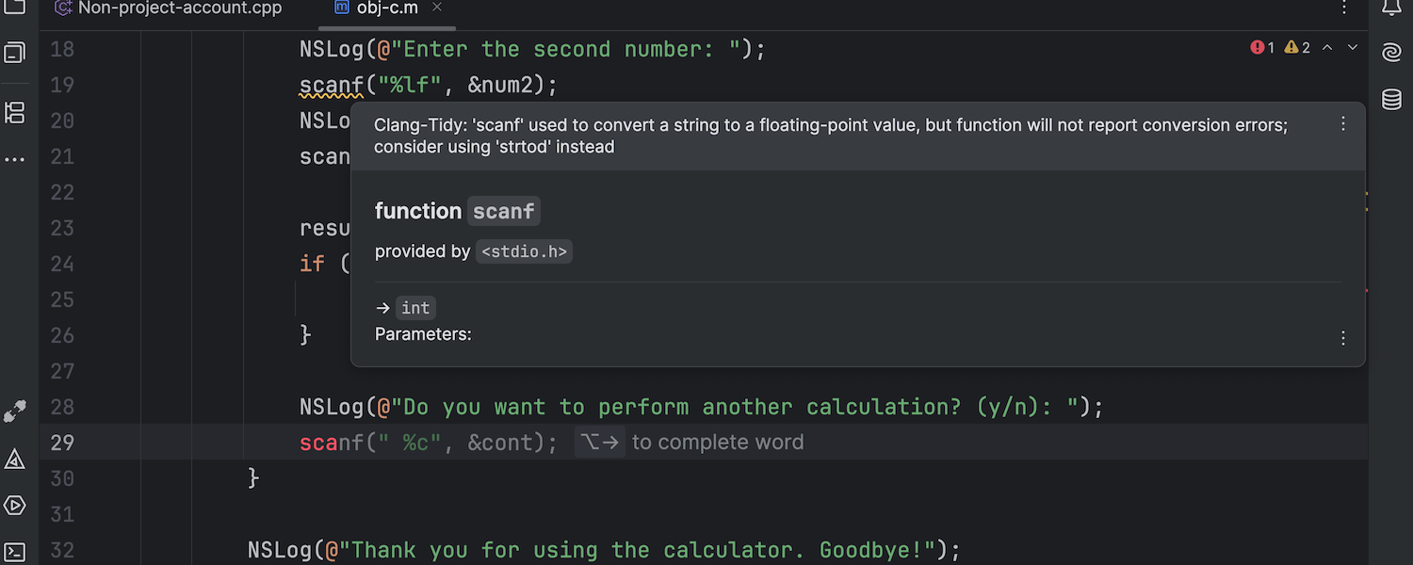The height and width of the screenshot is (565, 1413).
Task: Click the plug-shaped icon in left sidebar
Action: coord(15,412)
